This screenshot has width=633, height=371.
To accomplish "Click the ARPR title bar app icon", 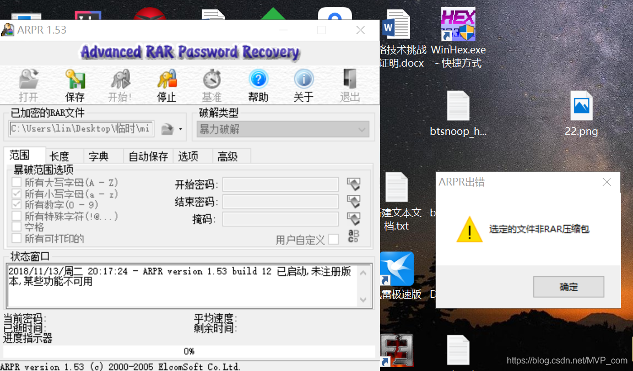I will [x=8, y=30].
